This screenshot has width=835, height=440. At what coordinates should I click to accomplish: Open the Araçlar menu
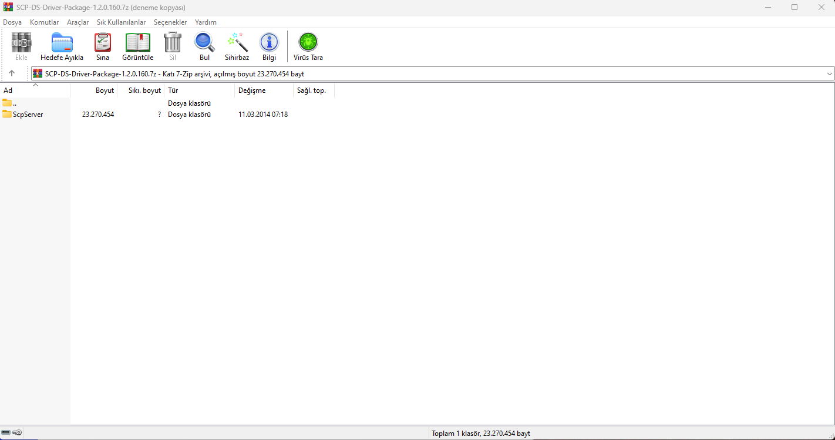(78, 22)
